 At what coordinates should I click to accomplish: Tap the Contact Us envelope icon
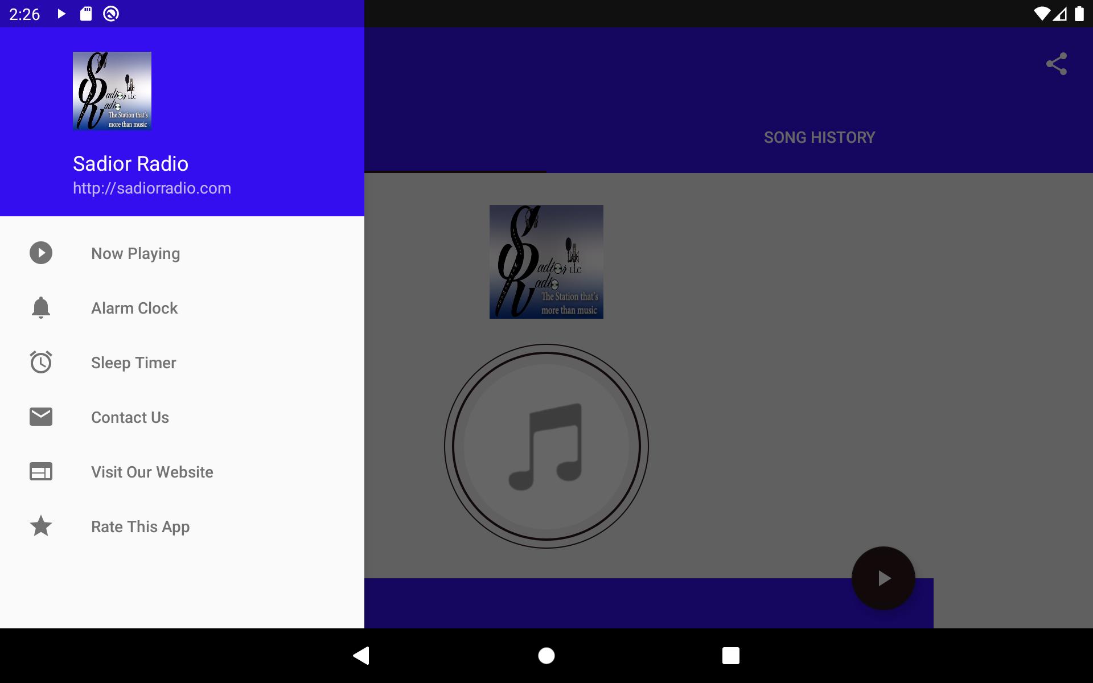[41, 417]
